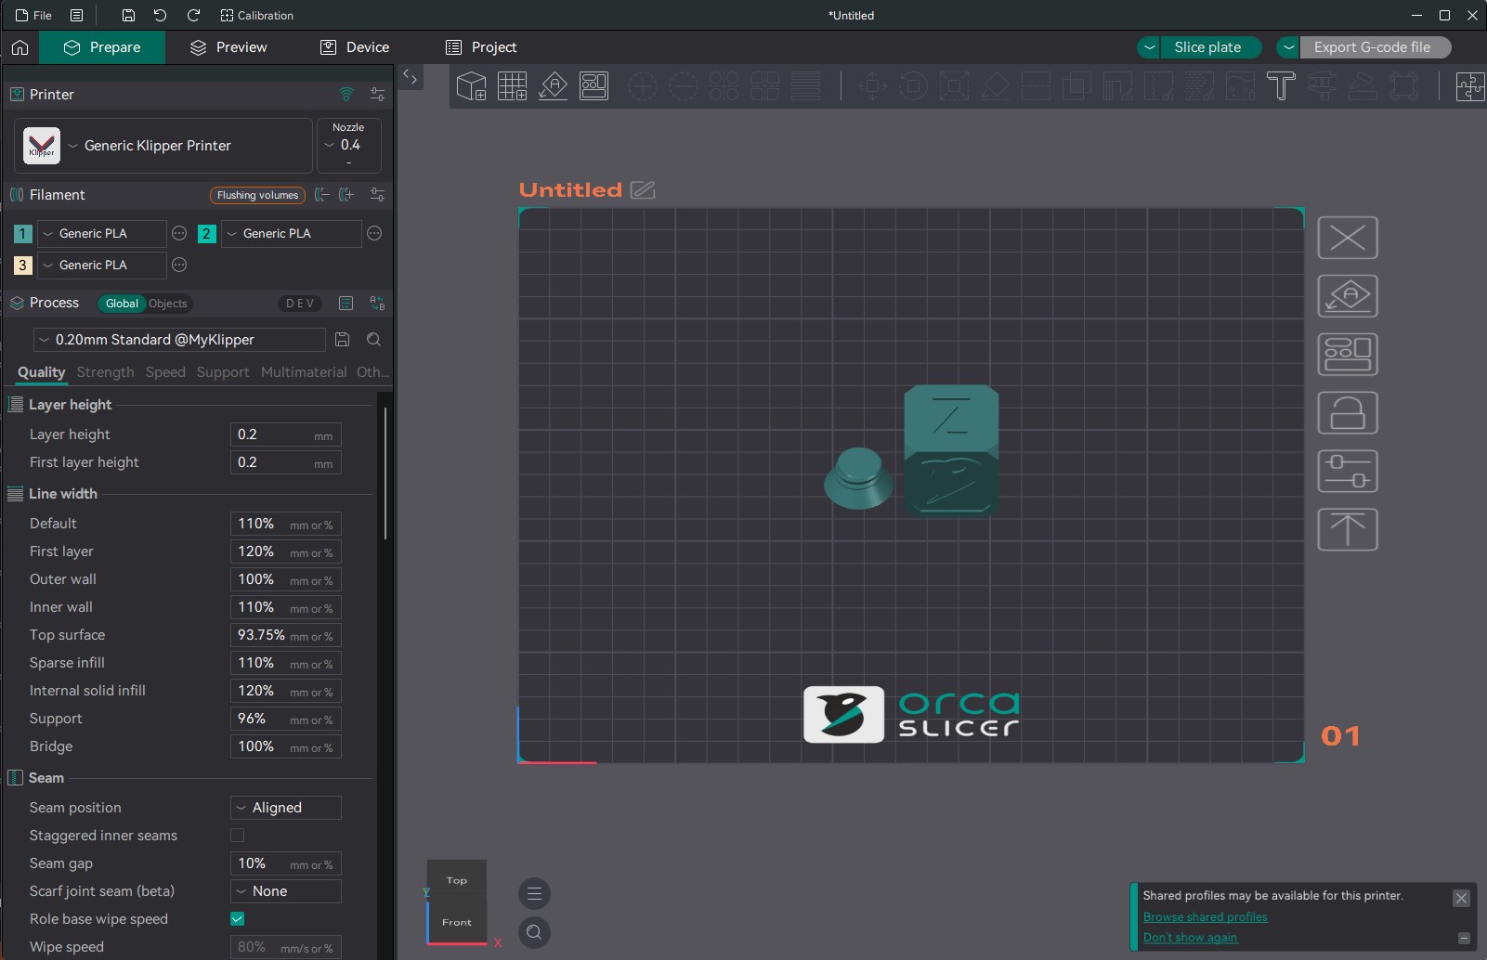Uncheck Role base wipe speed
Viewport: 1487px width, 960px height.
click(x=238, y=919)
